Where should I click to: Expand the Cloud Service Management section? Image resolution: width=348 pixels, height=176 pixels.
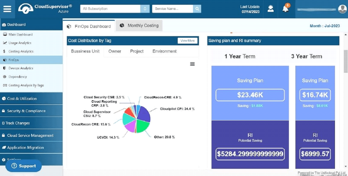(31, 135)
